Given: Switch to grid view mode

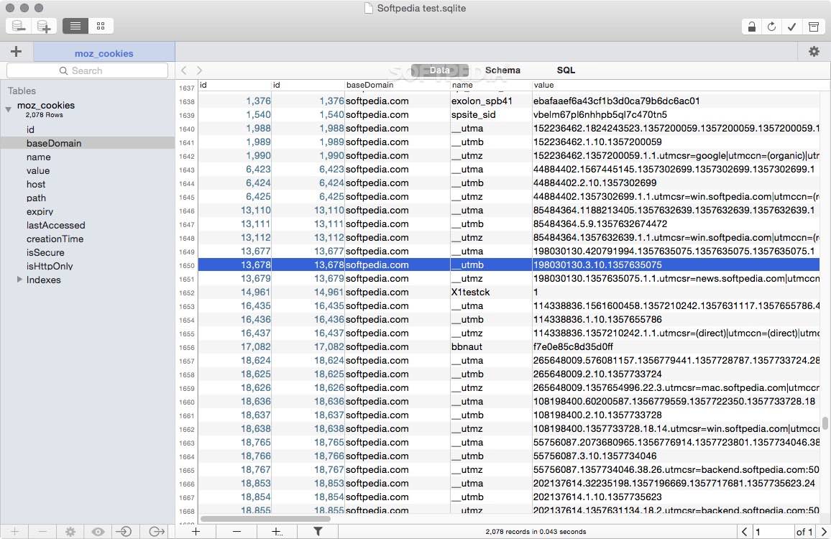Looking at the screenshot, I should coord(101,26).
